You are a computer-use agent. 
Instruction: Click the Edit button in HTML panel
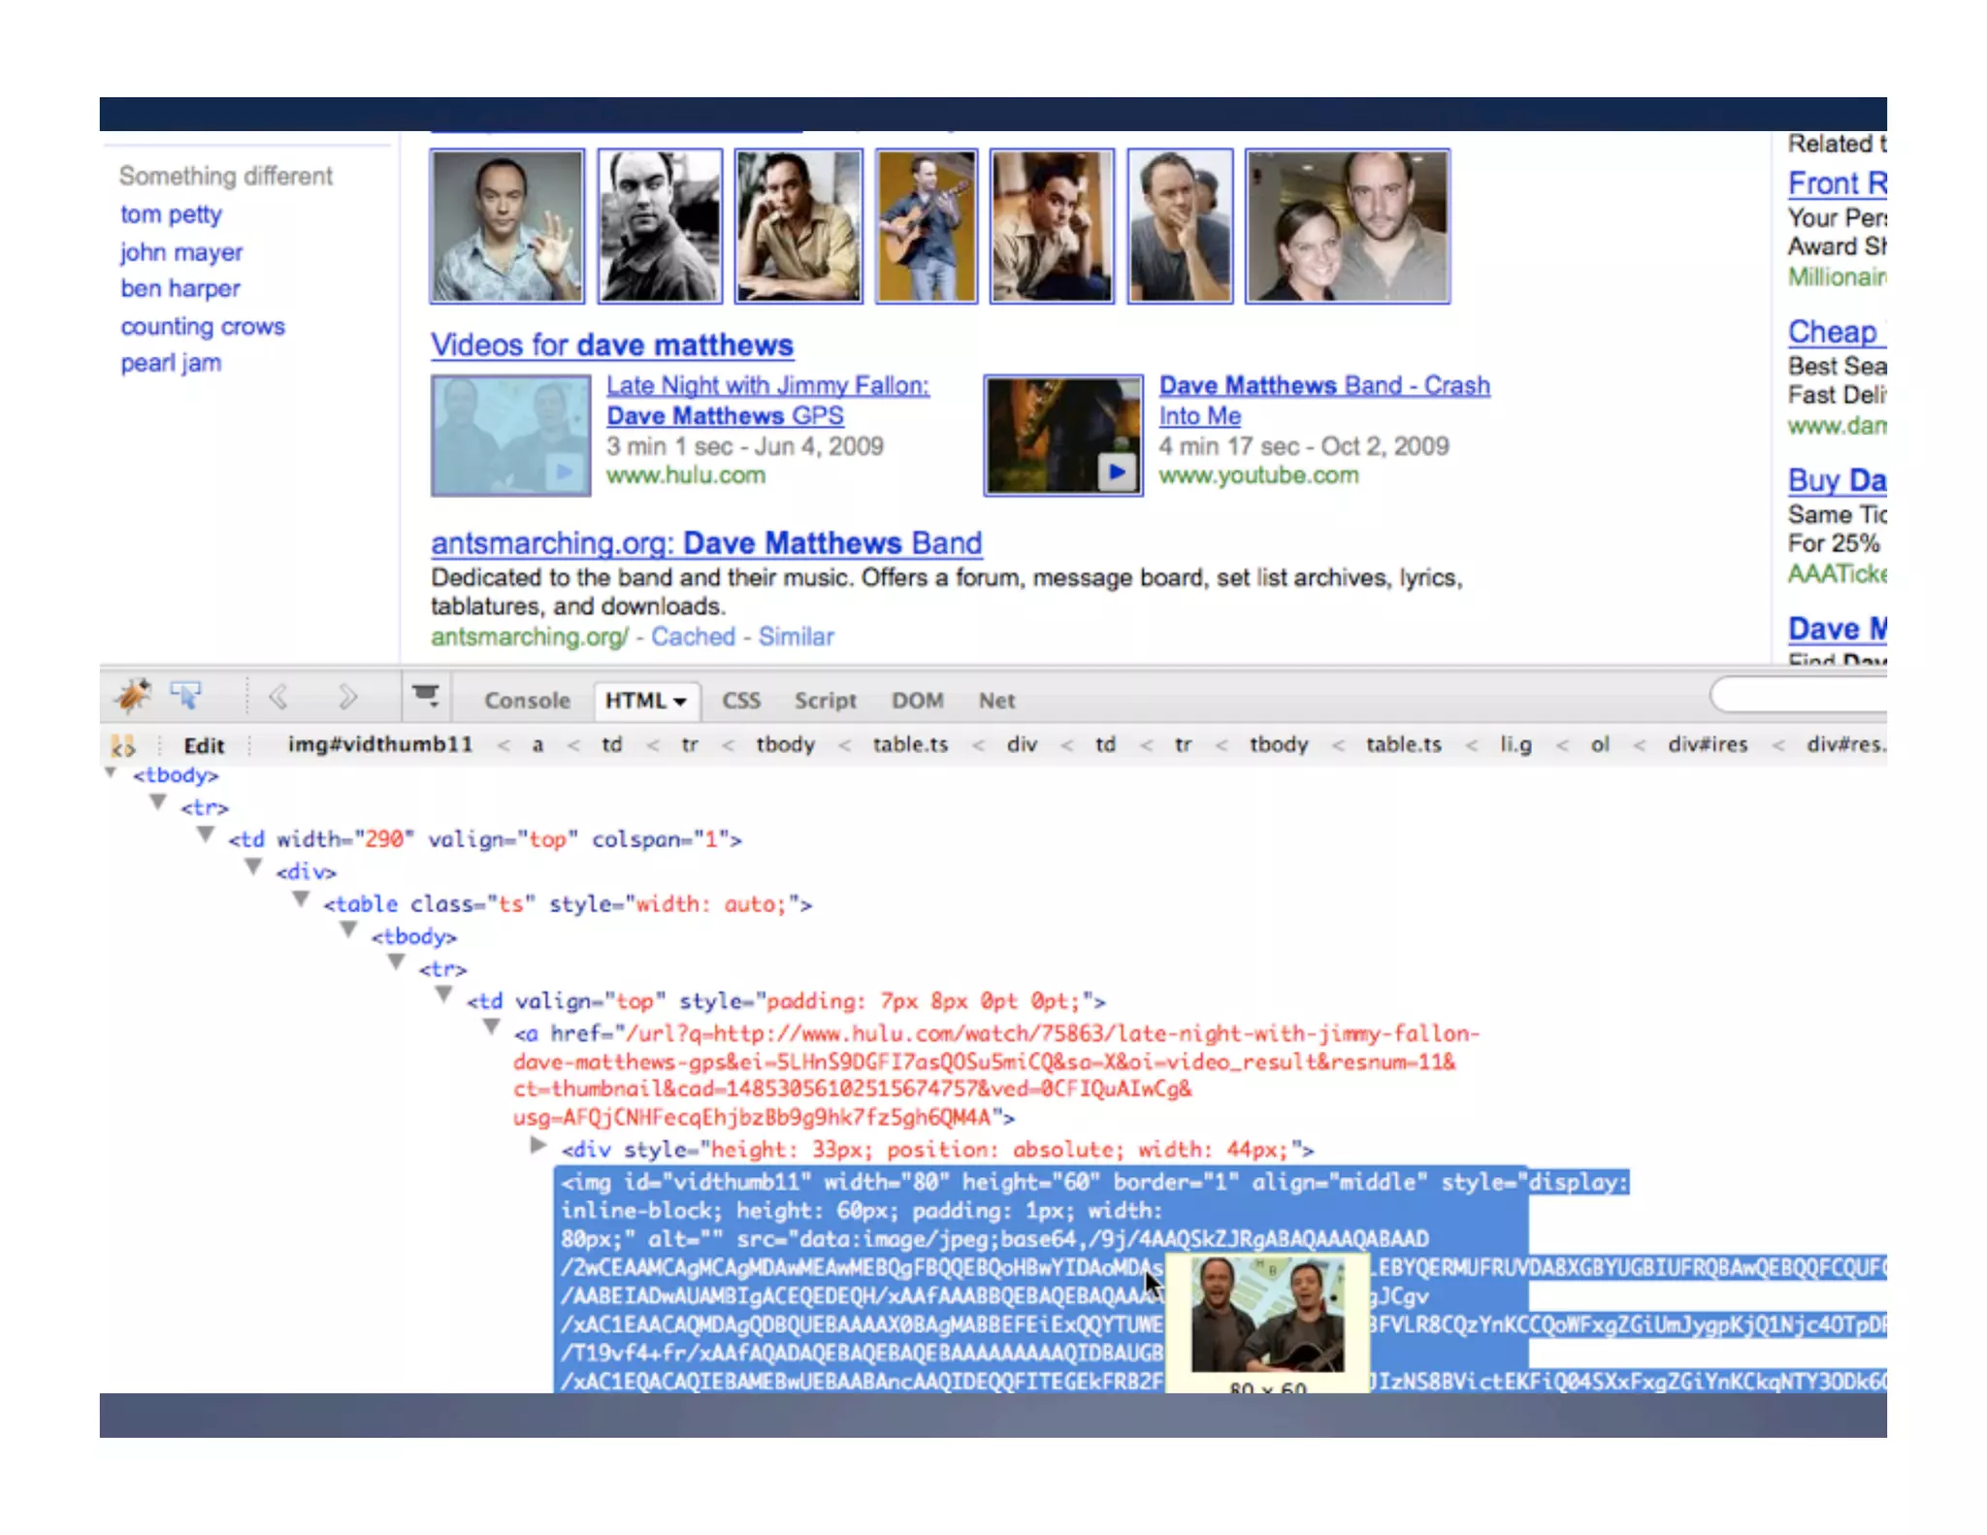point(204,745)
